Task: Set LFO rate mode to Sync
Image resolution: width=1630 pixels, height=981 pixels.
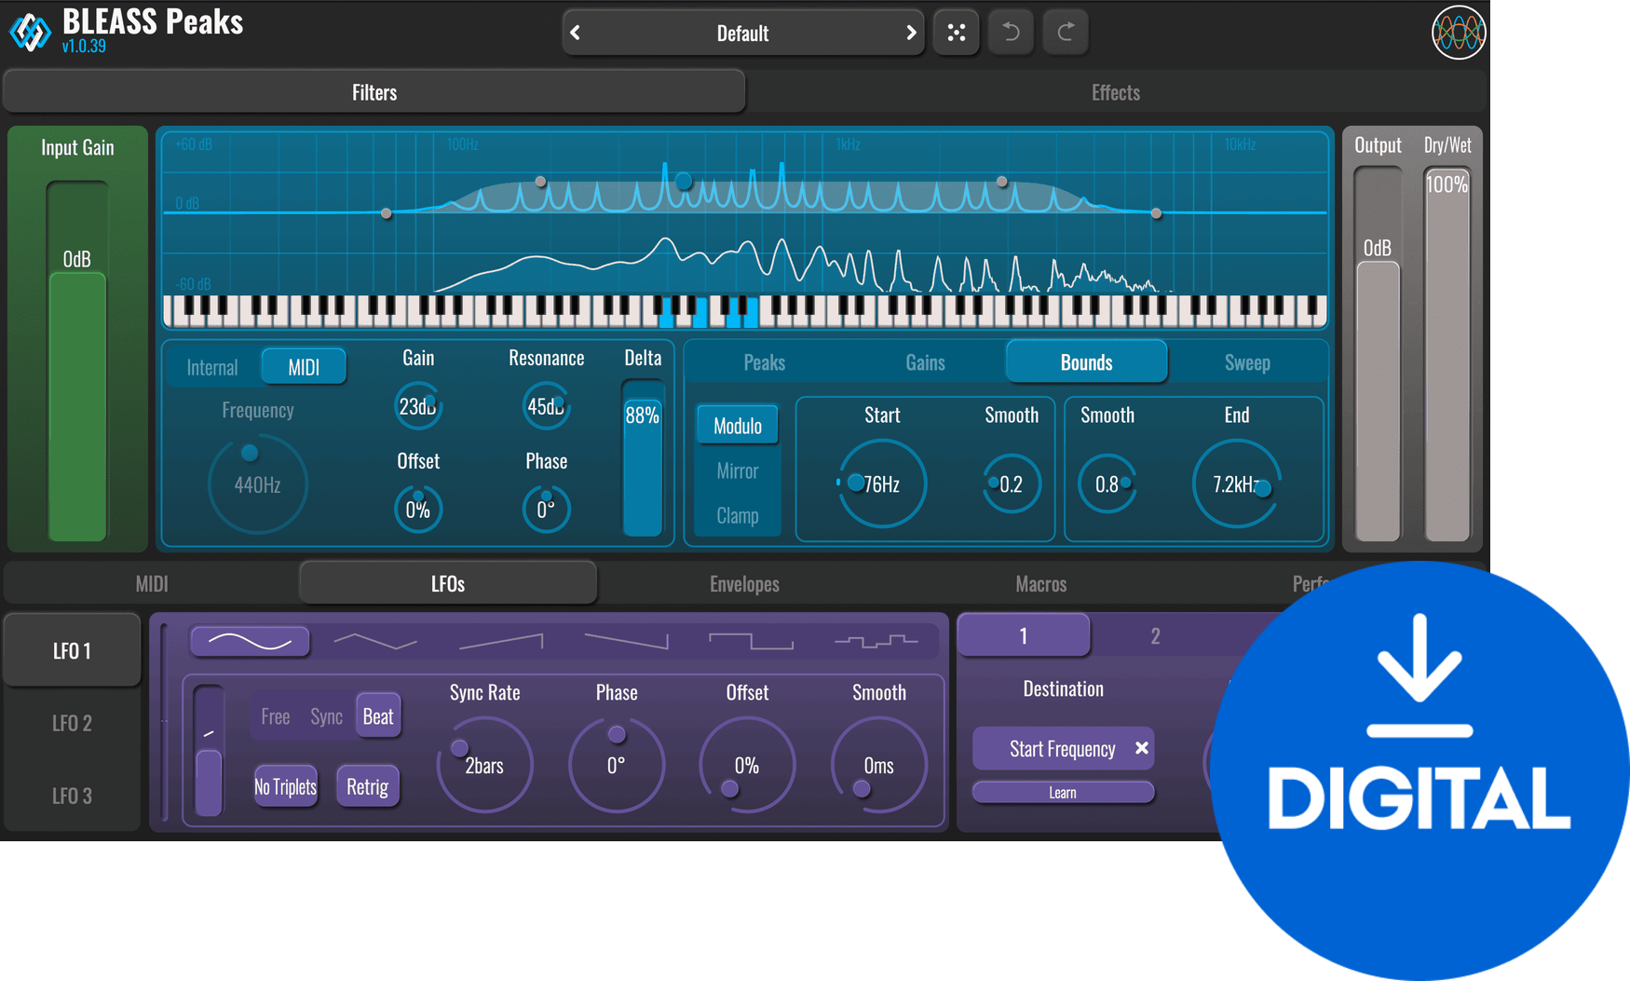Action: tap(327, 716)
